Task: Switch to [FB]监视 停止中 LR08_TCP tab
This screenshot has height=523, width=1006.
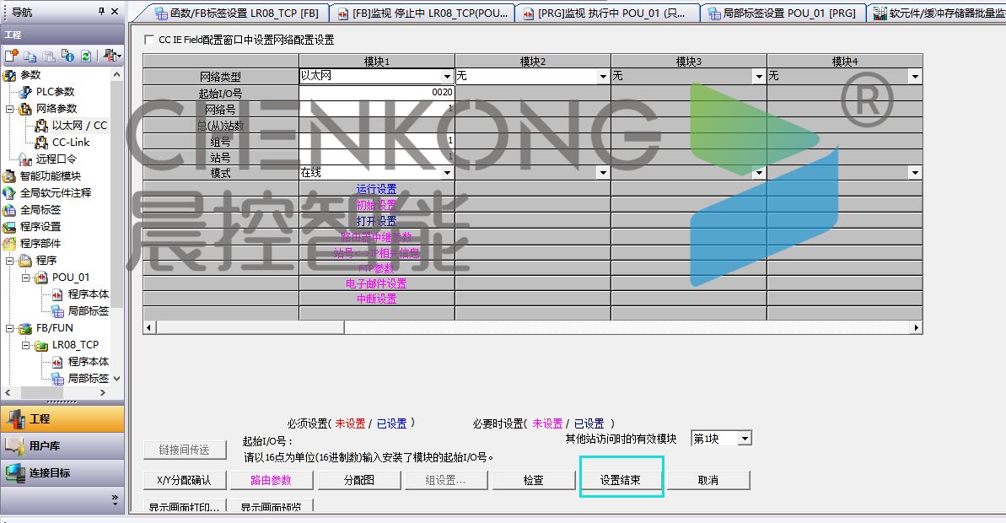Action: tap(422, 13)
